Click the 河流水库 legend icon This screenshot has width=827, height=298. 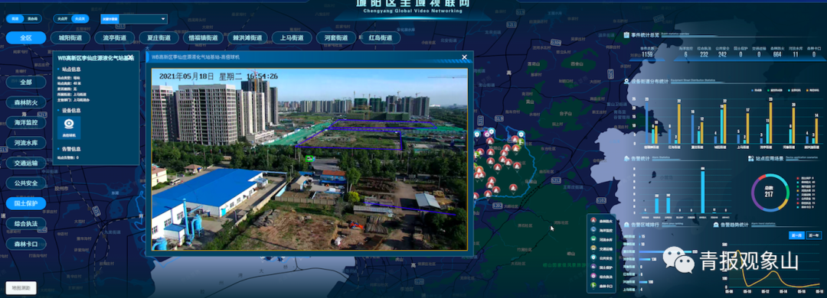click(593, 239)
